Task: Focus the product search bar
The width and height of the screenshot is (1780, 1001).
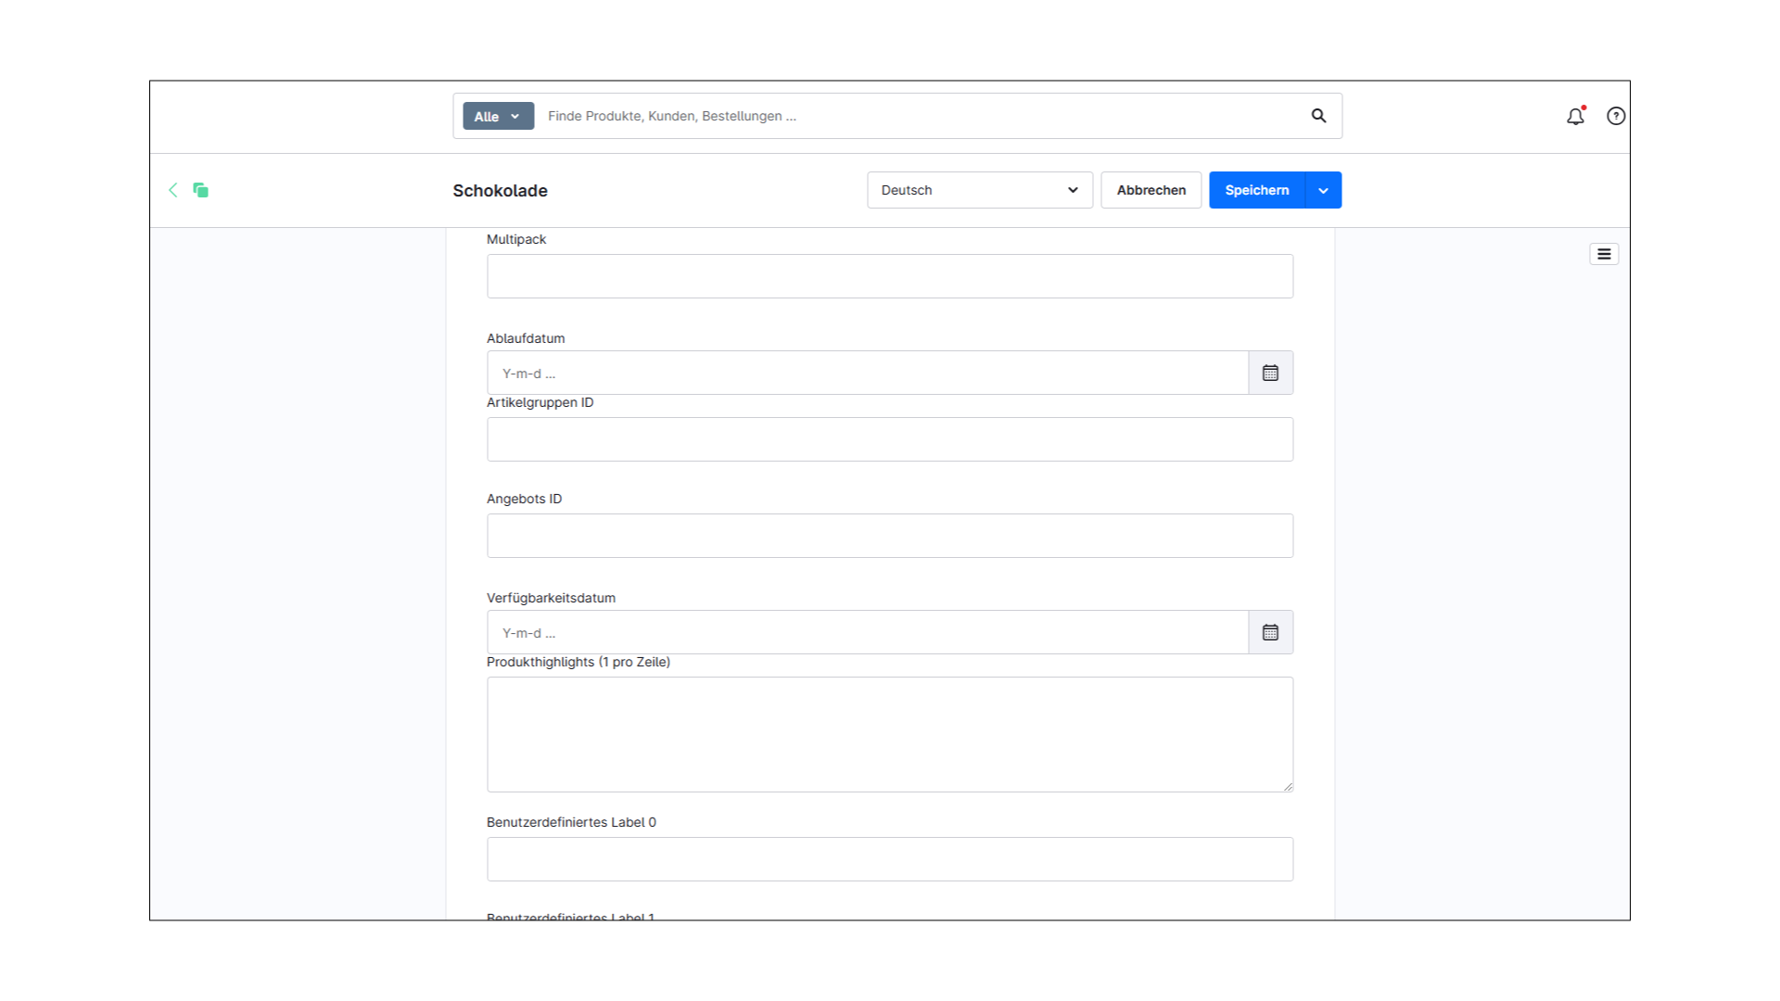Action: point(834,116)
